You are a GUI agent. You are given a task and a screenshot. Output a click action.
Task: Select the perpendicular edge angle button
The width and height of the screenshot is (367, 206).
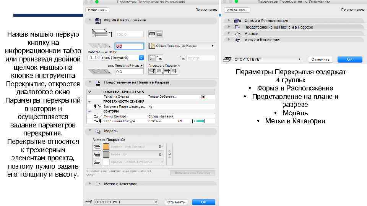coord(153,58)
